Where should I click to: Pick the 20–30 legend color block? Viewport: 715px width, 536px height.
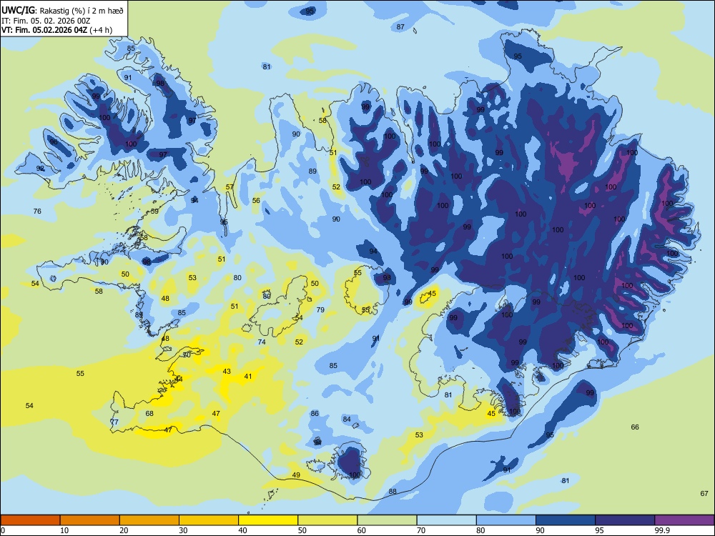(x=149, y=520)
